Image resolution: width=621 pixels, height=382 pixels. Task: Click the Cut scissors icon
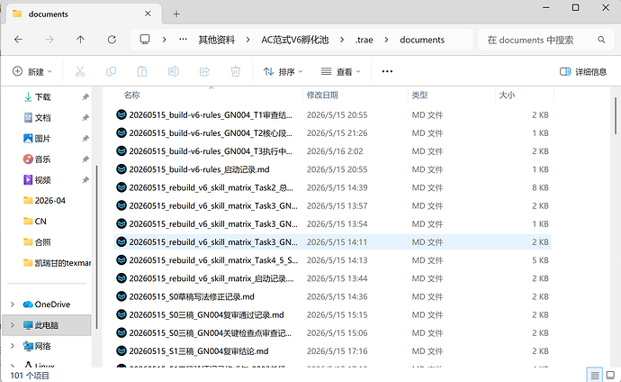point(80,72)
